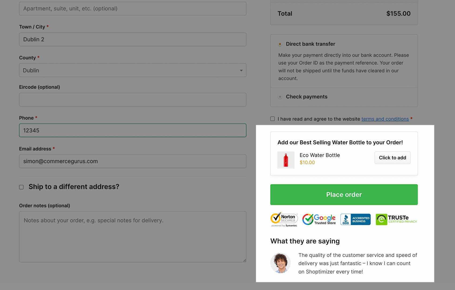Image resolution: width=455 pixels, height=290 pixels.
Task: Click the Order notes text area
Action: (x=133, y=237)
